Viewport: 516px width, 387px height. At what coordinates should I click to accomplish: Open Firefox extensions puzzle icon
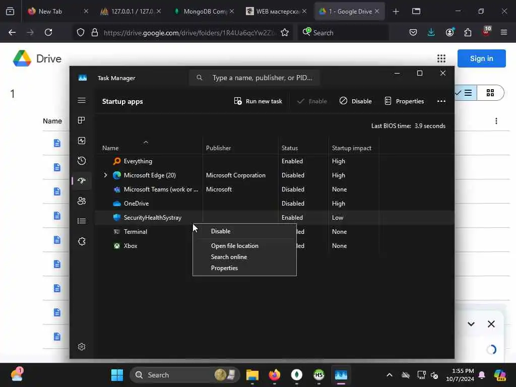[468, 33]
